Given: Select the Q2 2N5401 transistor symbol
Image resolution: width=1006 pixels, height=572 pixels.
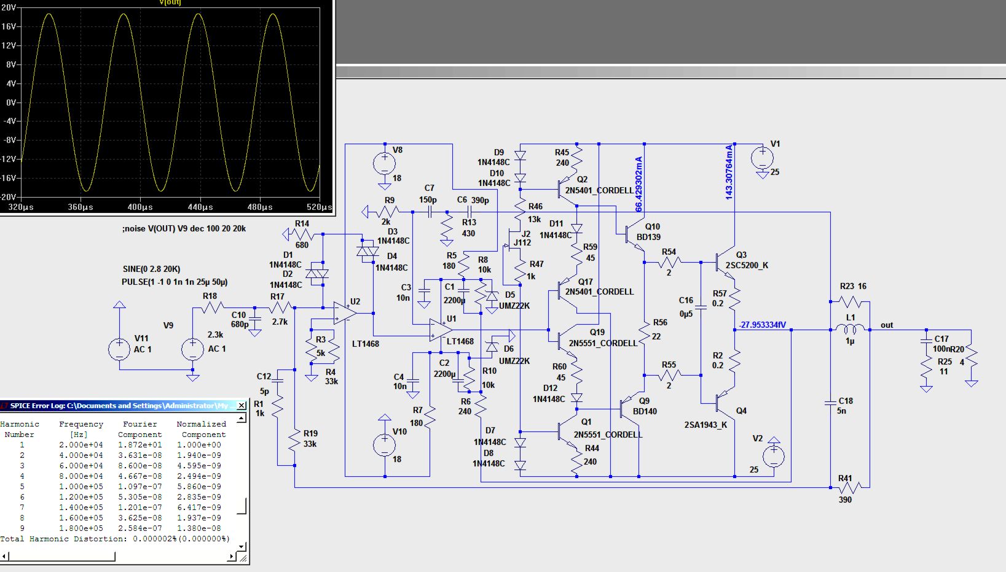Looking at the screenshot, I should [x=567, y=189].
